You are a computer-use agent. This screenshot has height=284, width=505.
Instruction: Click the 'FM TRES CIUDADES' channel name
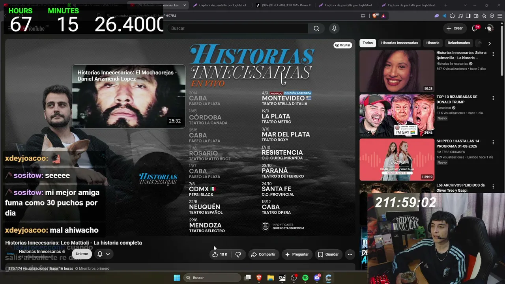tap(451, 152)
